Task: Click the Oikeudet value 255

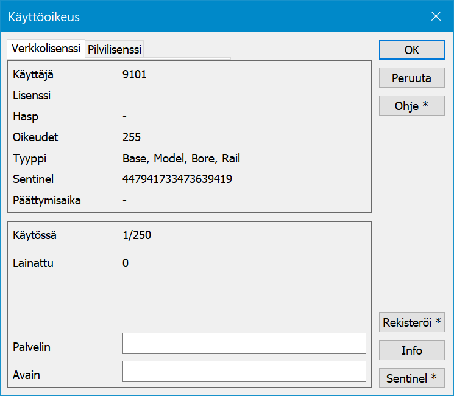Action: (x=132, y=137)
